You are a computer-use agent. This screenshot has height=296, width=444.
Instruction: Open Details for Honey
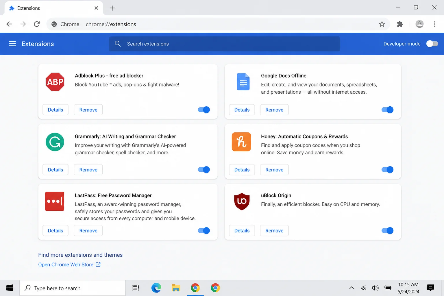[242, 170]
